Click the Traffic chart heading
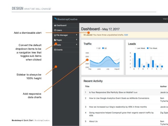 [x=87, y=44]
